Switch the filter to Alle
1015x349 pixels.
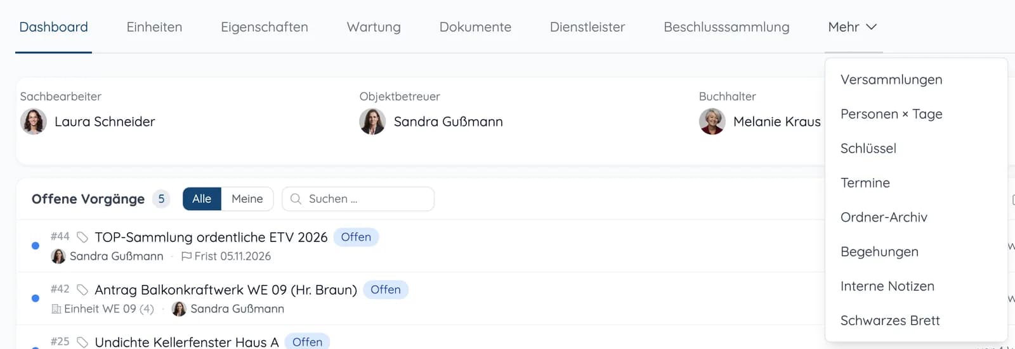tap(202, 199)
